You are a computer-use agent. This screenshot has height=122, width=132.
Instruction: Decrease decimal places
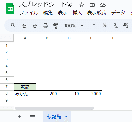[x=115, y=26]
